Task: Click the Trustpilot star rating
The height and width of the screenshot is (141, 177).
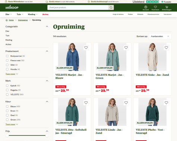Action: pyautogui.click(x=152, y=2)
